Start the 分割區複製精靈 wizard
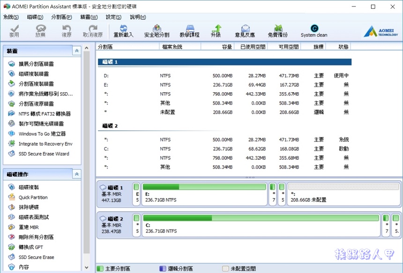Screen dimensions: 403x273 31,84
